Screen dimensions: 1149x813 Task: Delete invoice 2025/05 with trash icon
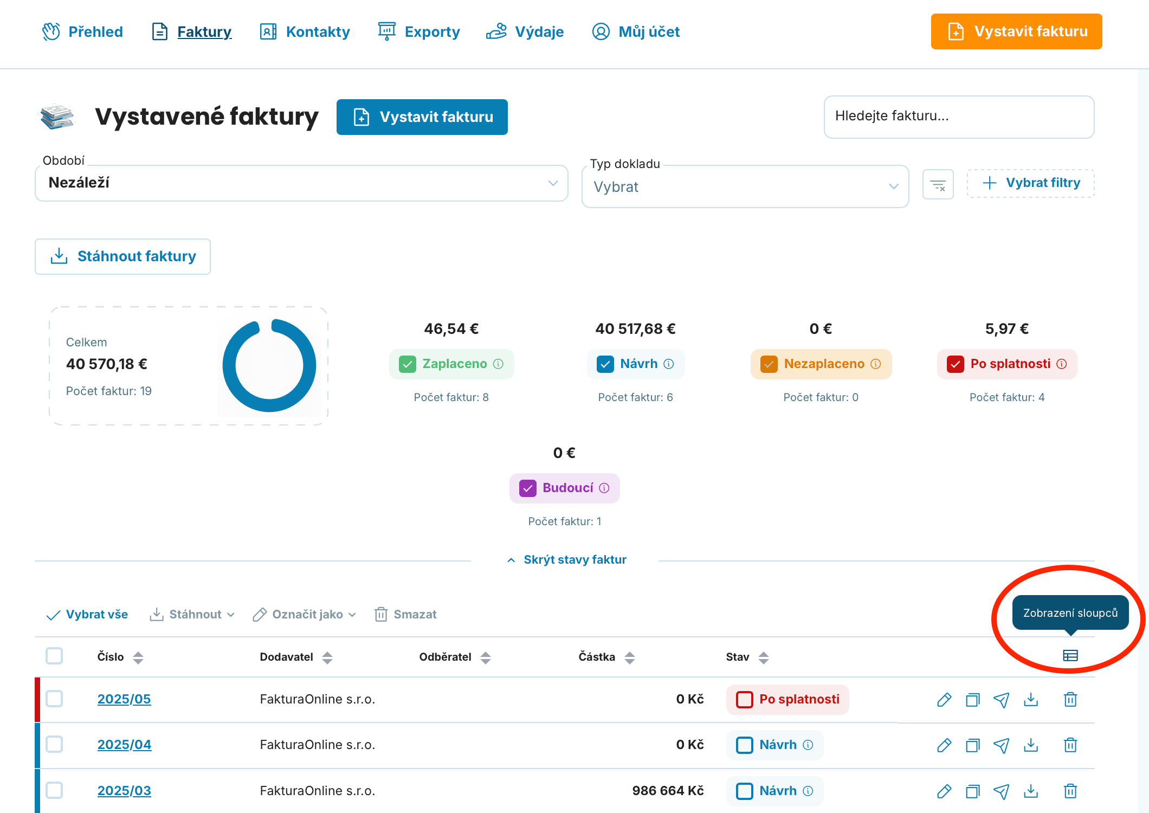tap(1070, 700)
